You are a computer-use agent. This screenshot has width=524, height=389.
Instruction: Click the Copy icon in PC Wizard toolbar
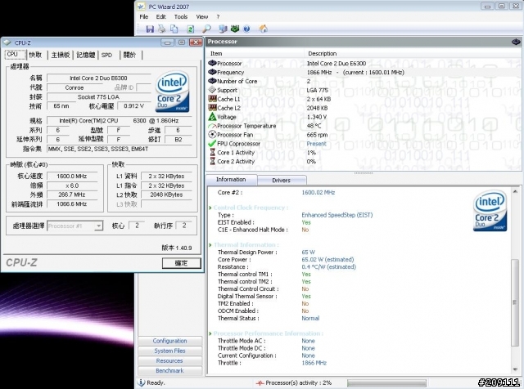click(174, 29)
